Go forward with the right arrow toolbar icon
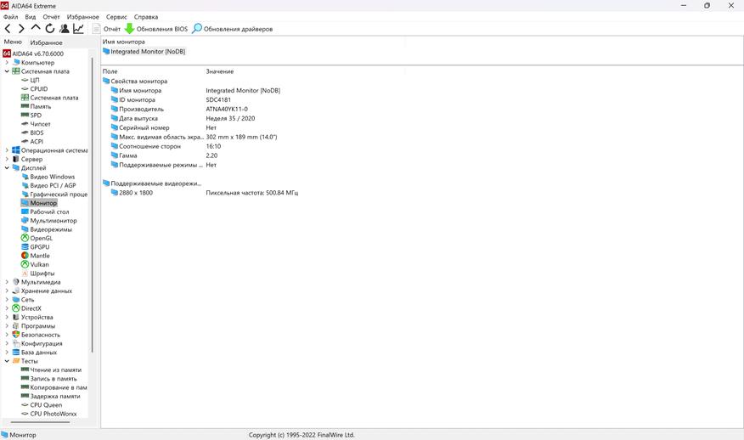Image resolution: width=744 pixels, height=440 pixels. point(21,29)
